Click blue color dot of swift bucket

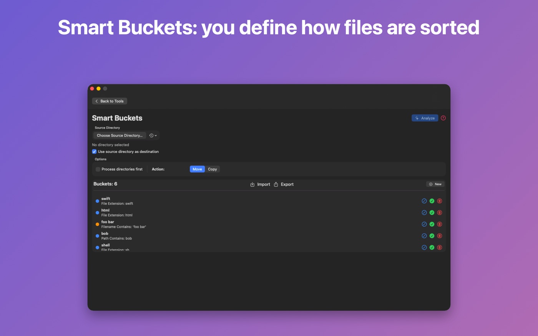click(x=97, y=201)
